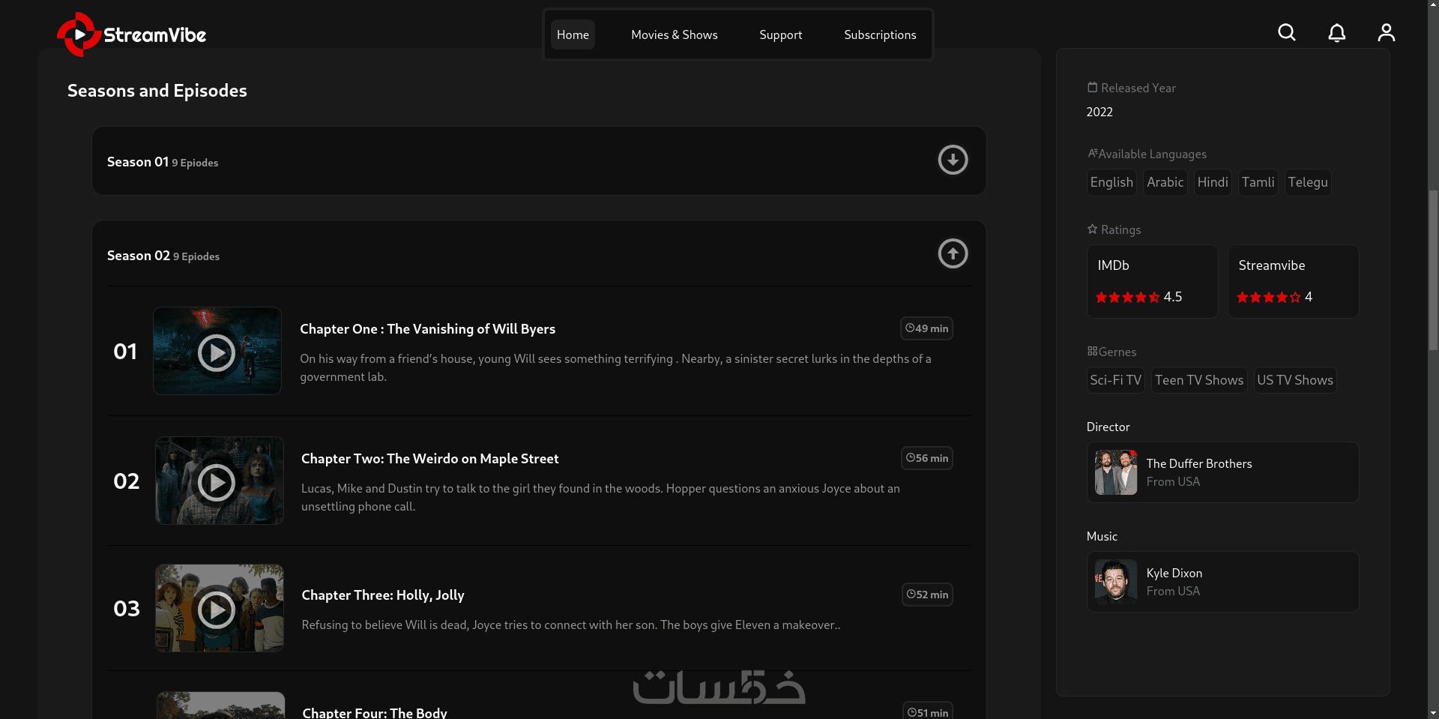The width and height of the screenshot is (1439, 719).
Task: Click the Streamvibe star rating row
Action: tap(1274, 297)
